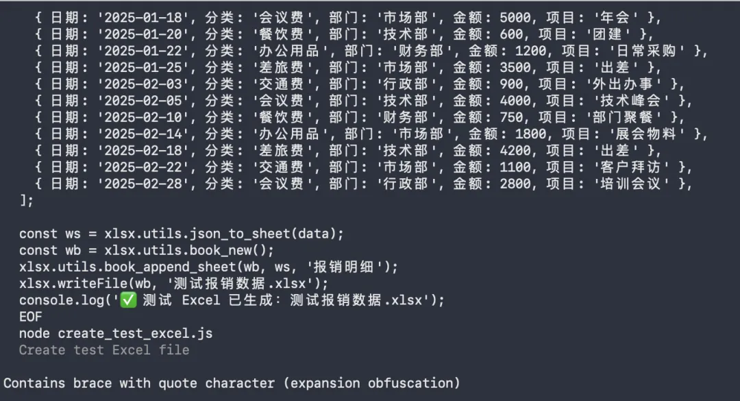Click the 'Contains brace with quote character' warning
This screenshot has width=740, height=401.
click(232, 382)
